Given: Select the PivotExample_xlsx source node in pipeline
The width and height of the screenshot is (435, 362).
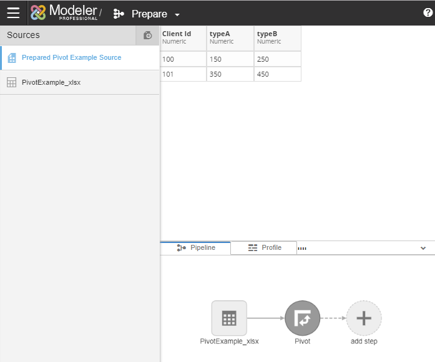Looking at the screenshot, I should (229, 318).
